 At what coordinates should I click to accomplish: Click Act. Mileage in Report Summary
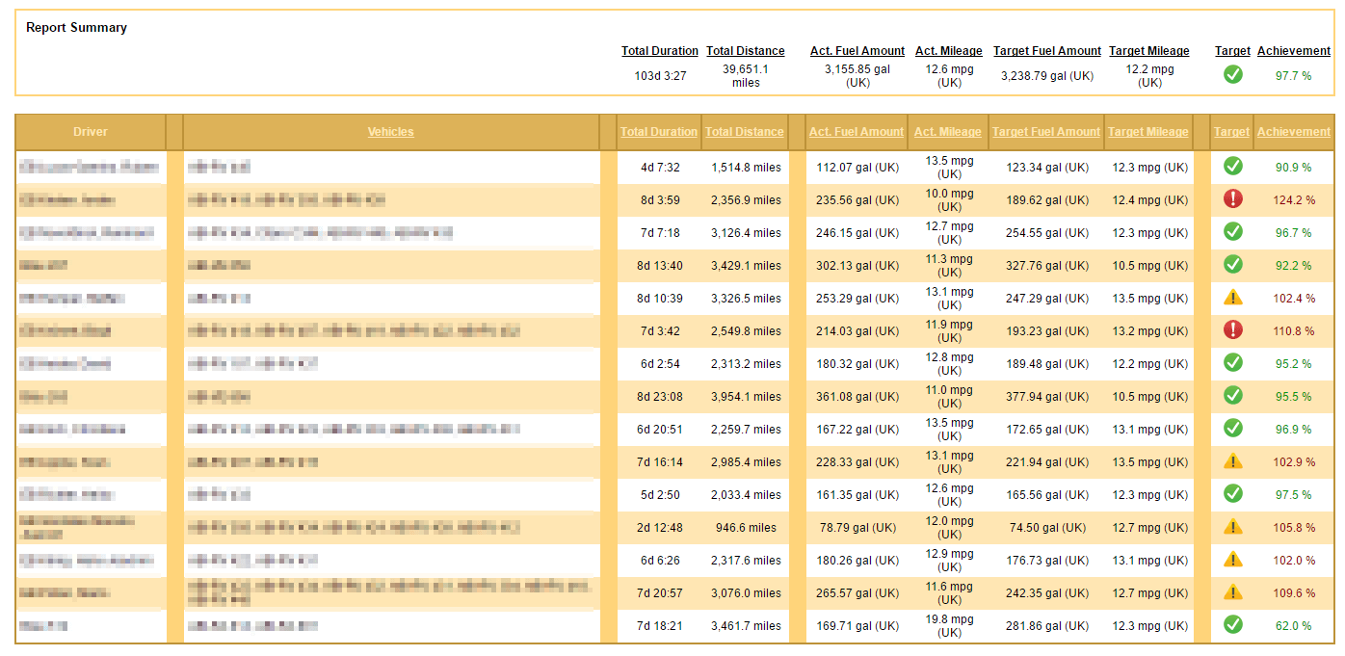[x=949, y=51]
